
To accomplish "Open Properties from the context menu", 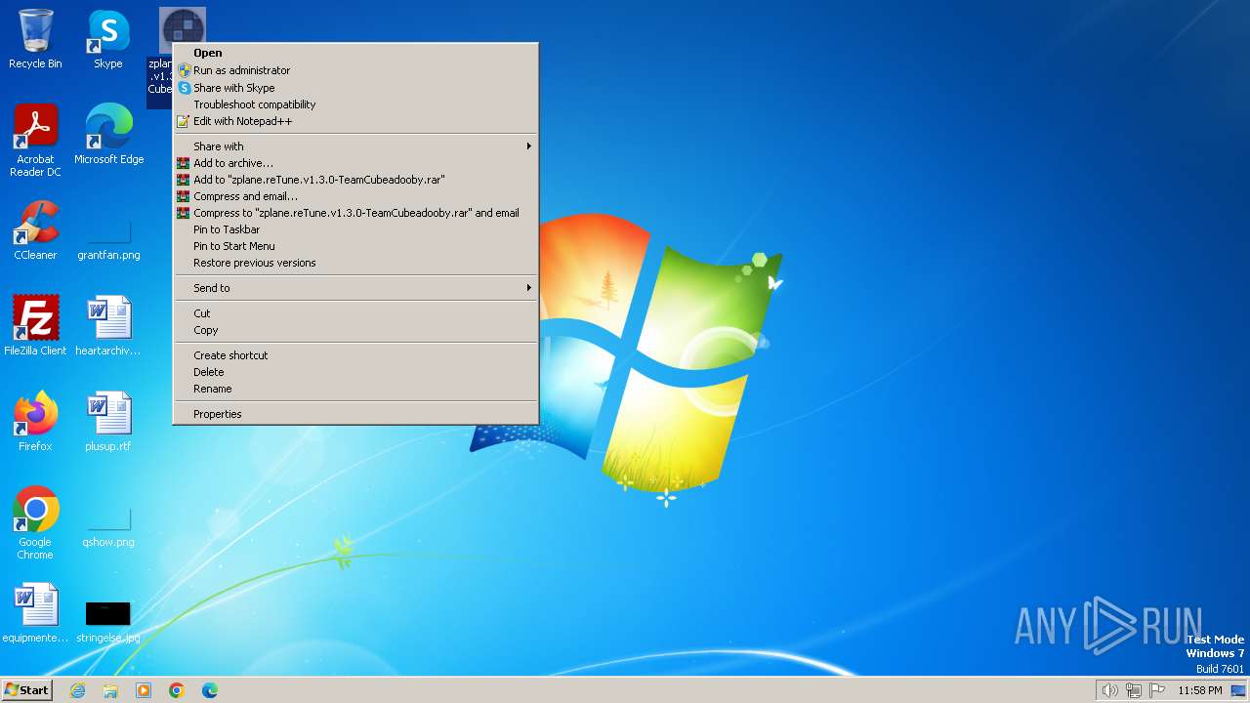I will (355, 414).
